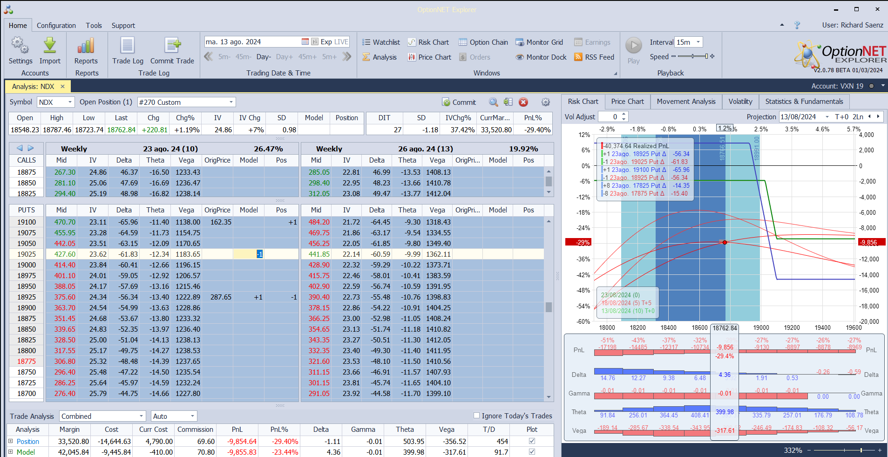Open Price Chart candlestick window
Screen dimensions: 888x457
(x=429, y=57)
